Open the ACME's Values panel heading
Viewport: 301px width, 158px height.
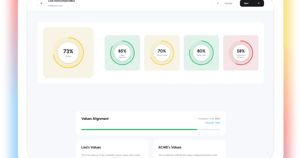coord(170,147)
